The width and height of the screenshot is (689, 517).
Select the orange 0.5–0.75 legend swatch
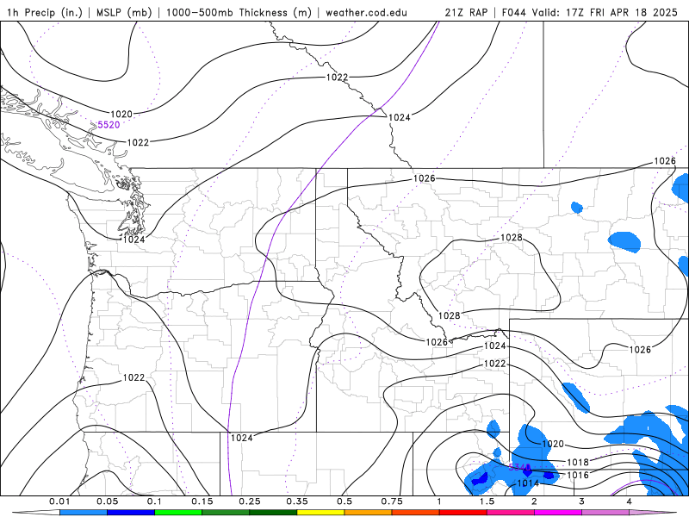click(369, 513)
